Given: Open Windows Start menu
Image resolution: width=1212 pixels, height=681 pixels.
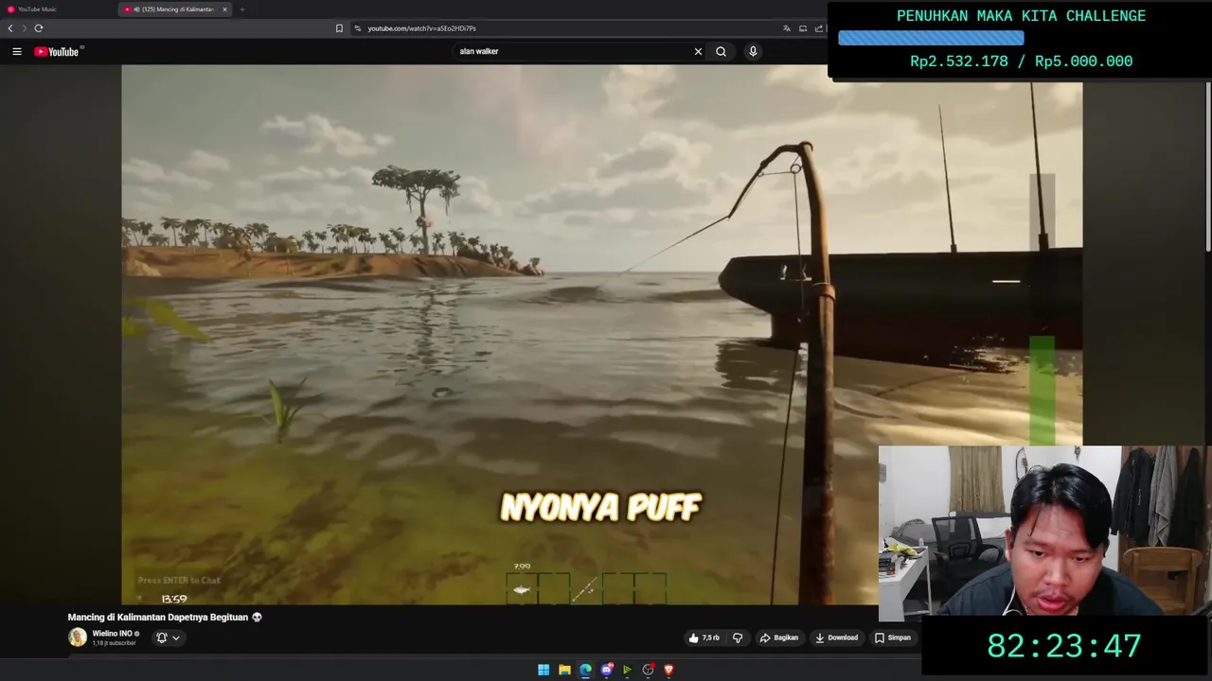Looking at the screenshot, I should tap(544, 670).
